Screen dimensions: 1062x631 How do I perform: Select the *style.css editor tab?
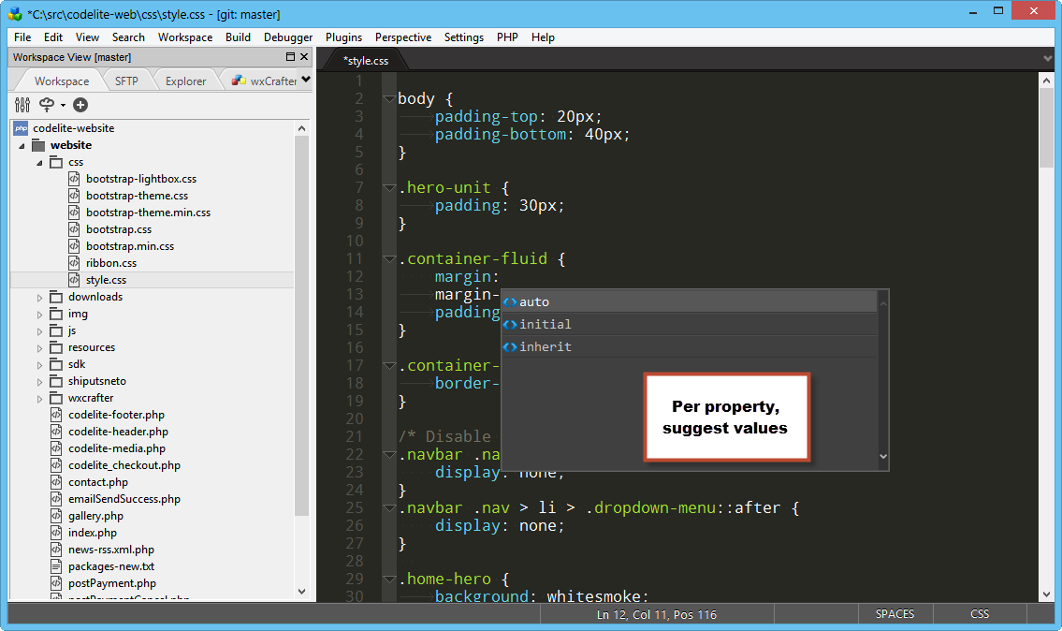366,60
